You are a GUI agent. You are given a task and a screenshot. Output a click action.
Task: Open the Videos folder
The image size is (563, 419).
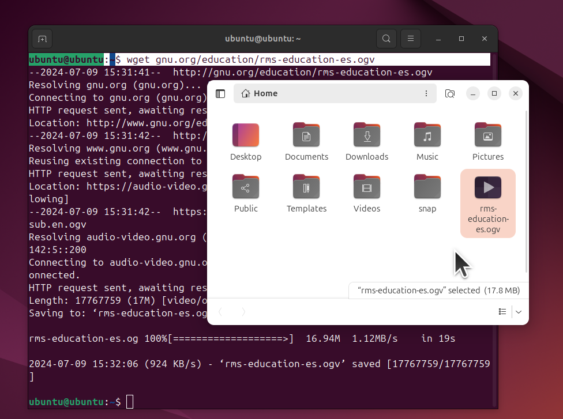(367, 194)
